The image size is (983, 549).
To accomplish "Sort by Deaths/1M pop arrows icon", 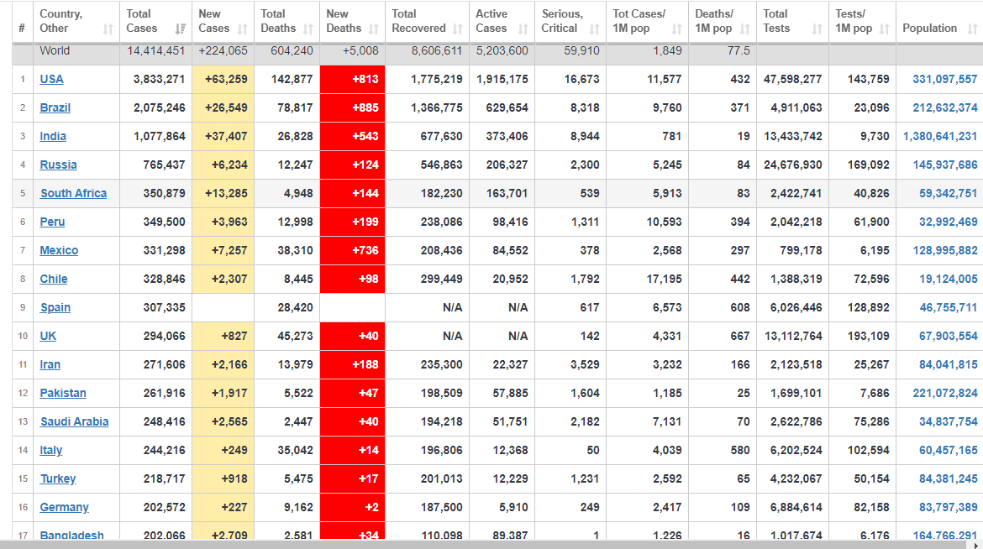I will click(744, 29).
